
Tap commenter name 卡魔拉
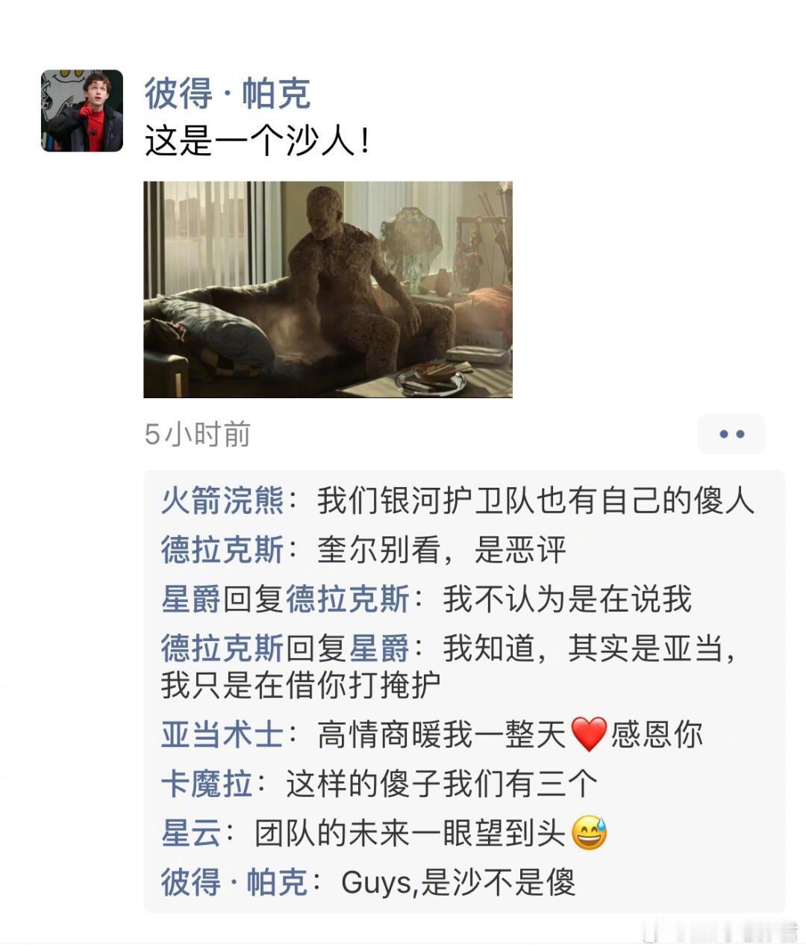[207, 784]
